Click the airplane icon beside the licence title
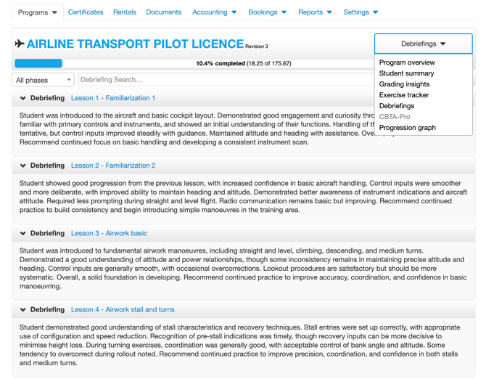The image size is (486, 379). pos(20,44)
